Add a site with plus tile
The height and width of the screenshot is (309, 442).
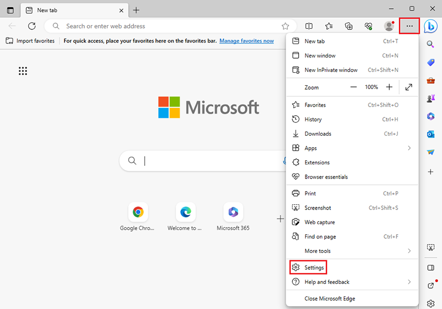(280, 219)
